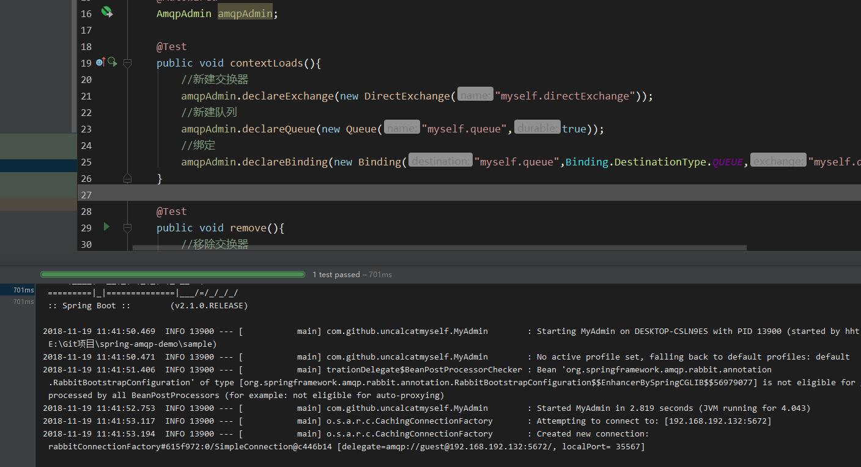
Task: Click the purple QUEUE constant on line 25
Action: coord(727,162)
